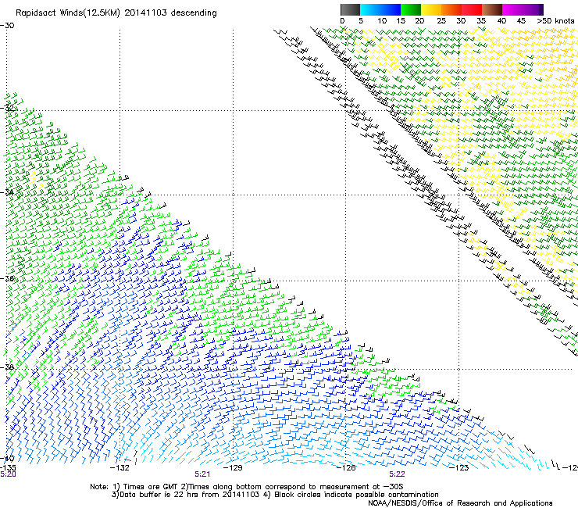Screen dimensions: 578x508
Task: Click the legend label '10'
Action: (382, 21)
